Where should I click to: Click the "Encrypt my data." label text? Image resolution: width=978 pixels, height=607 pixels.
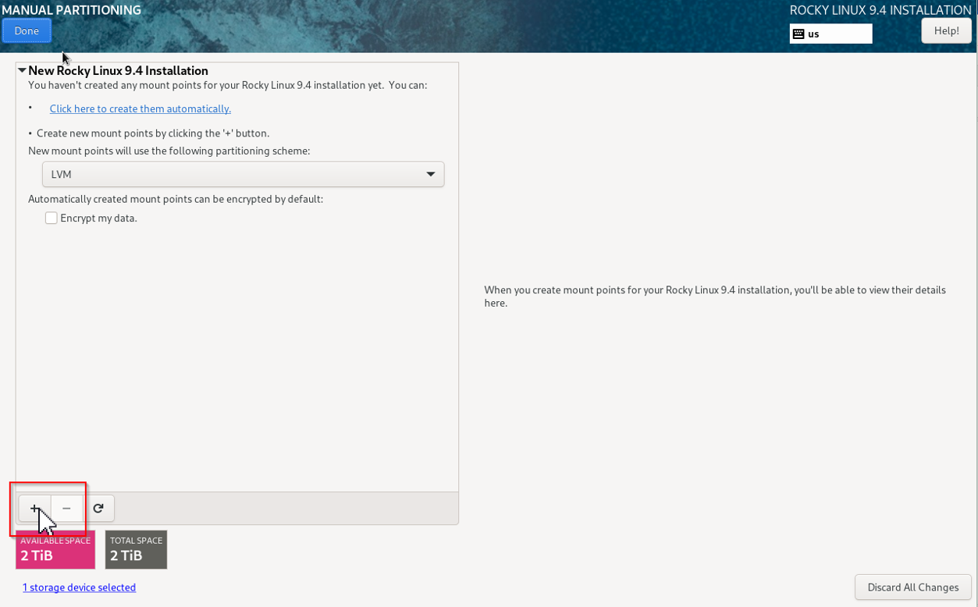(x=98, y=218)
